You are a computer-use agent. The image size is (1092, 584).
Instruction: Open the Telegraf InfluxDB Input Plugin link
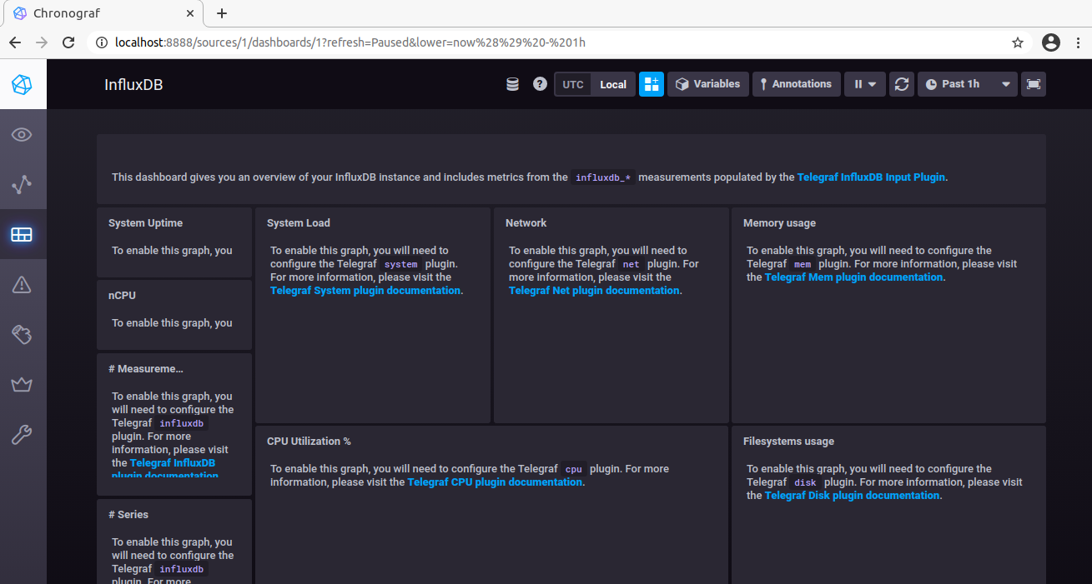[871, 177]
